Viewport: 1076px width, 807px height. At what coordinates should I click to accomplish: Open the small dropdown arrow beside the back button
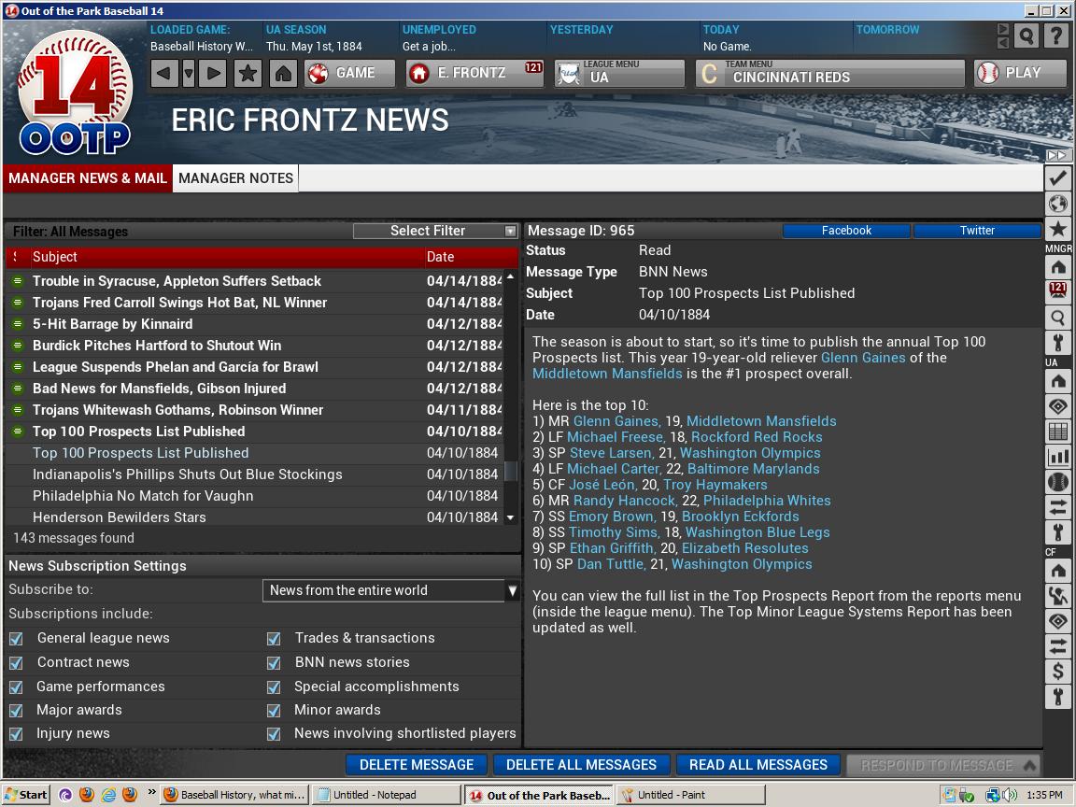[188, 72]
